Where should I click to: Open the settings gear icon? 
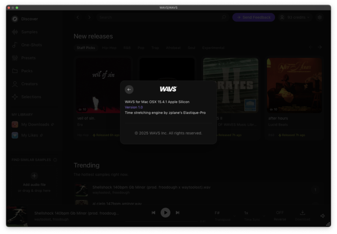(320, 17)
